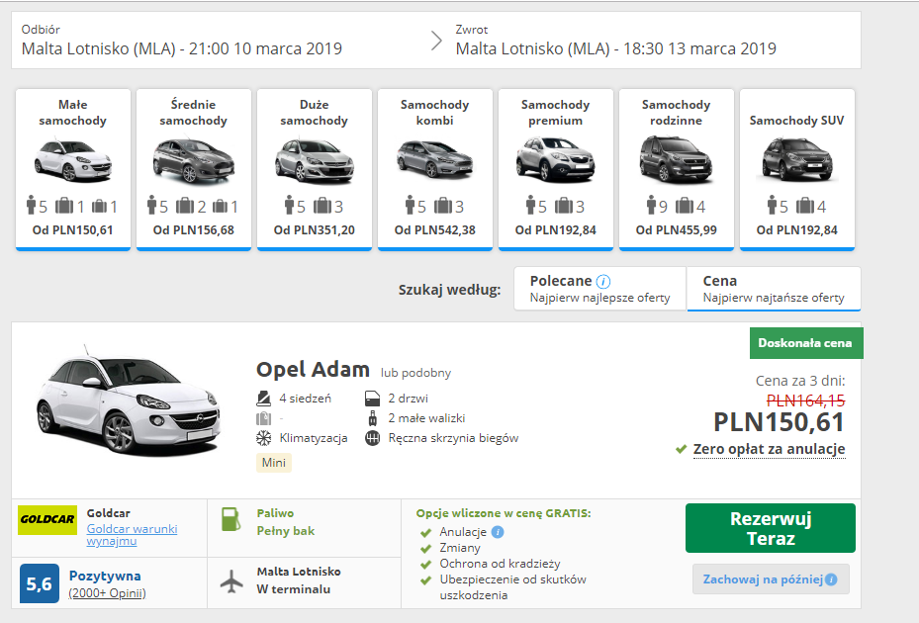The height and width of the screenshot is (623, 919).
Task: Click the small bag icon in Średnie samochody card
Action: (x=221, y=207)
